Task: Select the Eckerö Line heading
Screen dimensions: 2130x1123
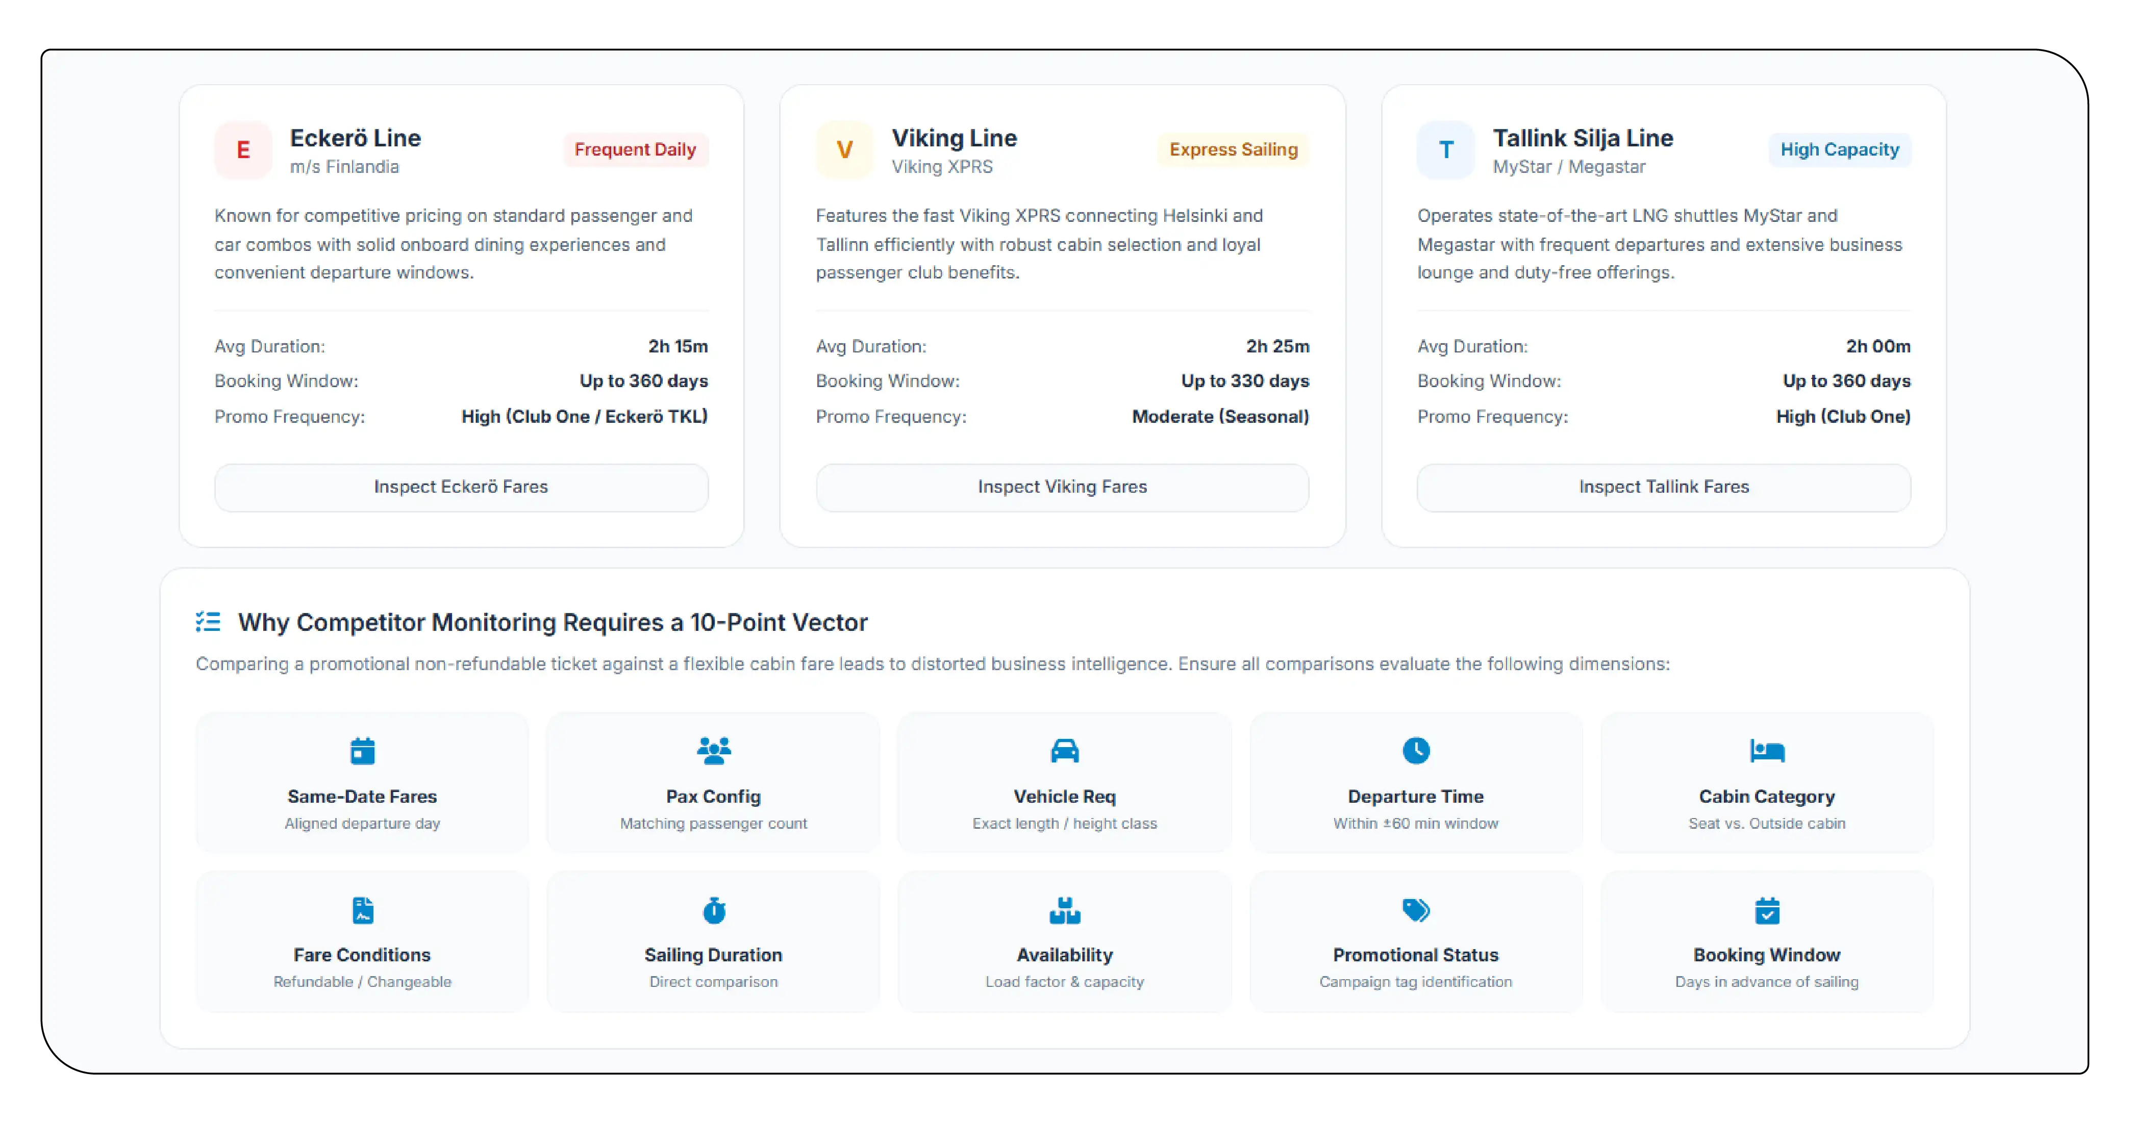Action: point(355,138)
